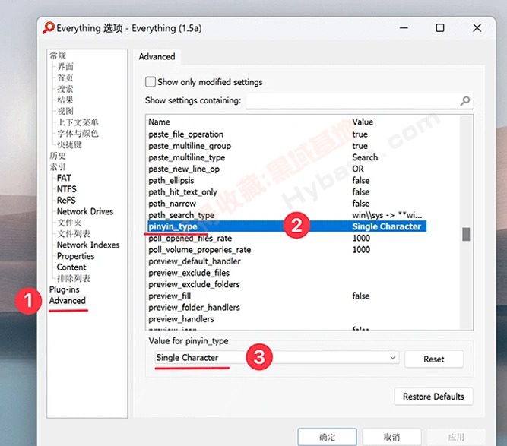Click Restore Defaults button
This screenshot has height=446, width=507.
433,396
